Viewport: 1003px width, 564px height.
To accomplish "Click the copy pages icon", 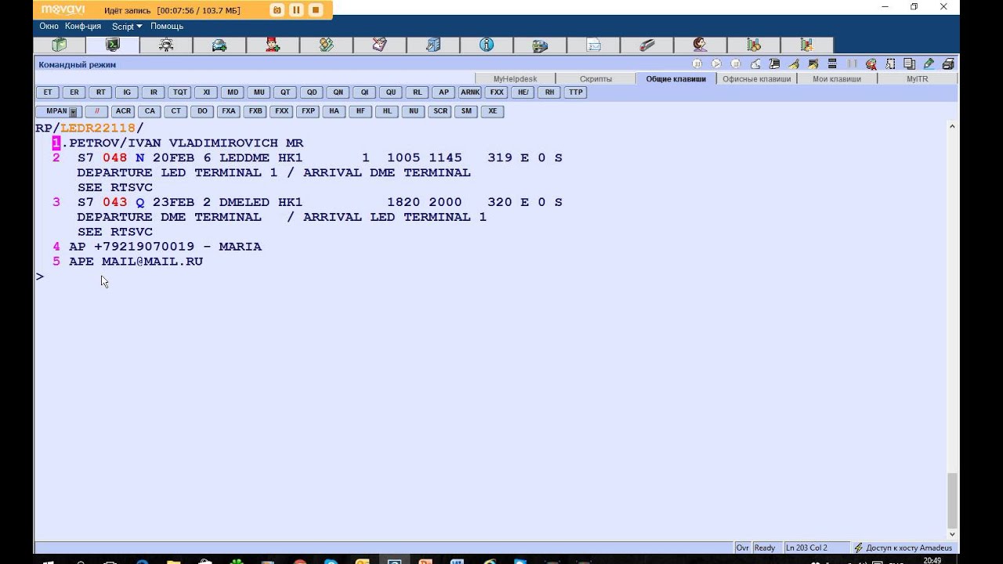I will [909, 64].
